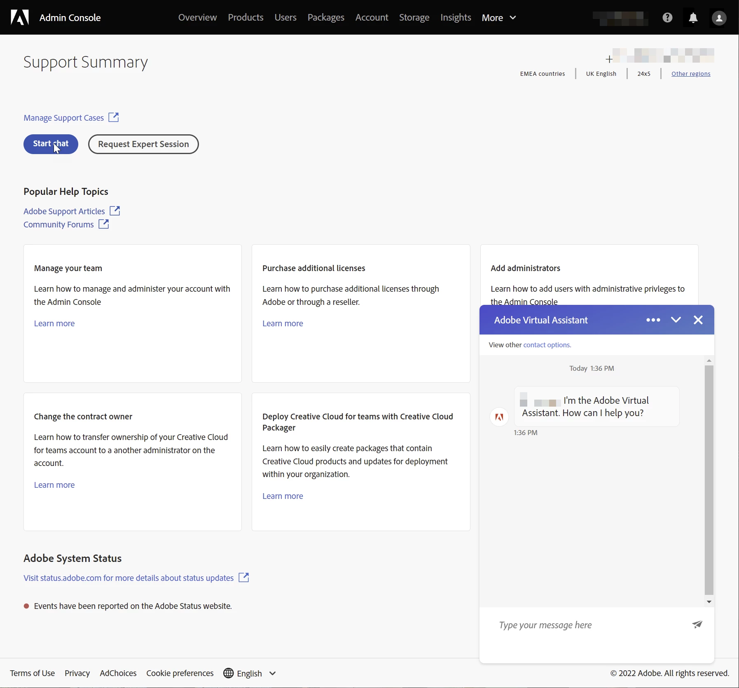Viewport: 739px width, 688px height.
Task: Click Request Expert Session button
Action: pos(143,144)
